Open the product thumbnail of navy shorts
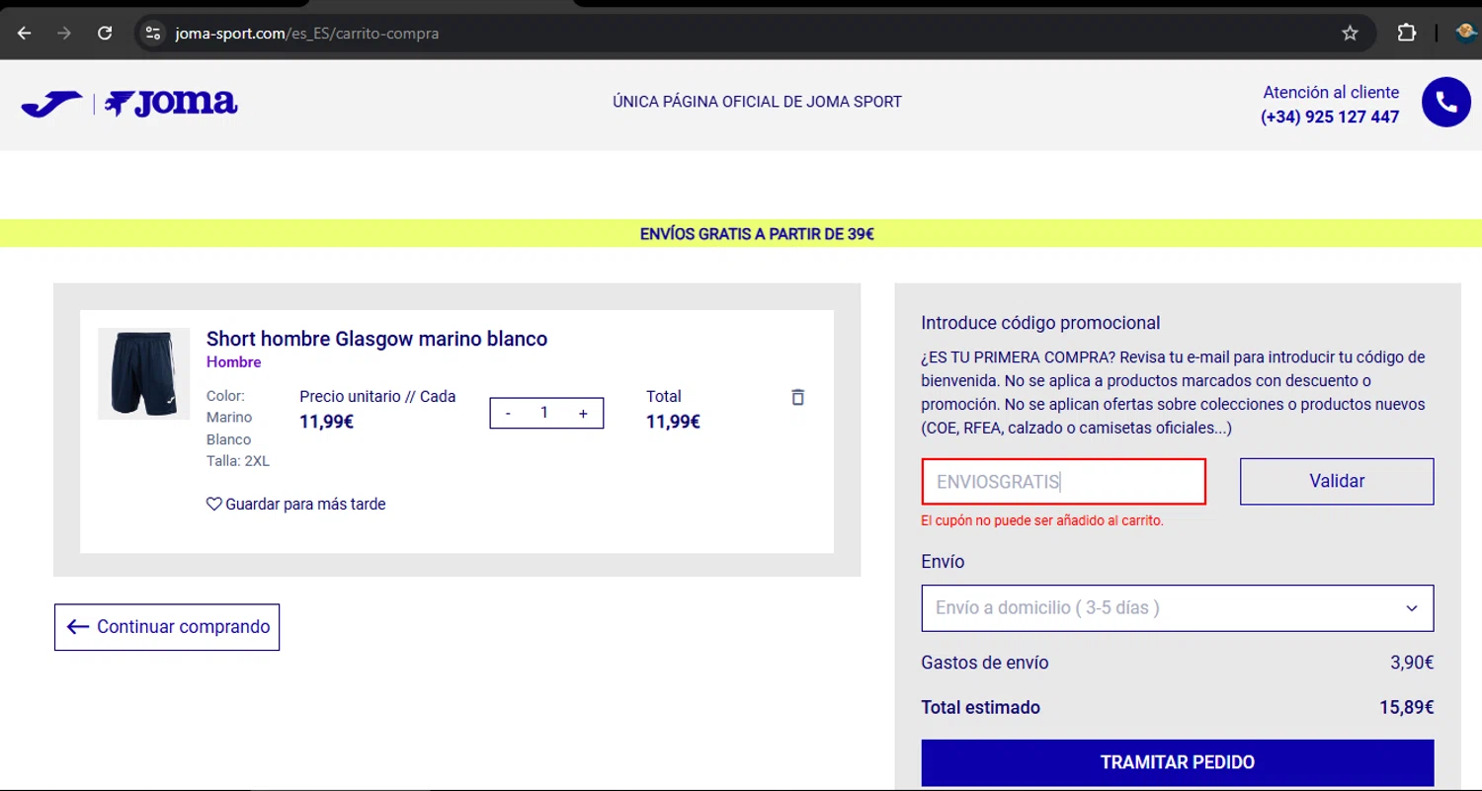This screenshot has height=791, width=1482. pos(144,373)
